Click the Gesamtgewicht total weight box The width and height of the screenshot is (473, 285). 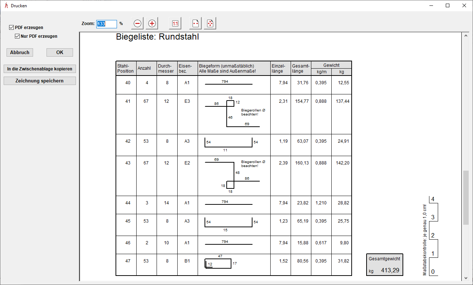(384, 265)
